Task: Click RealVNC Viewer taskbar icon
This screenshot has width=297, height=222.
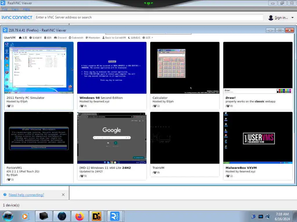Action: [115, 216]
